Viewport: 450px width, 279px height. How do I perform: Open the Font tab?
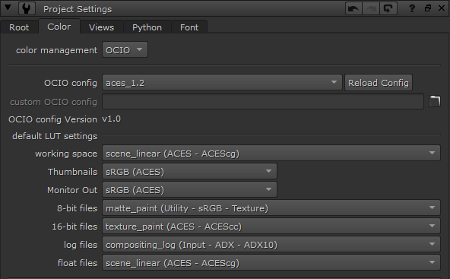189,27
